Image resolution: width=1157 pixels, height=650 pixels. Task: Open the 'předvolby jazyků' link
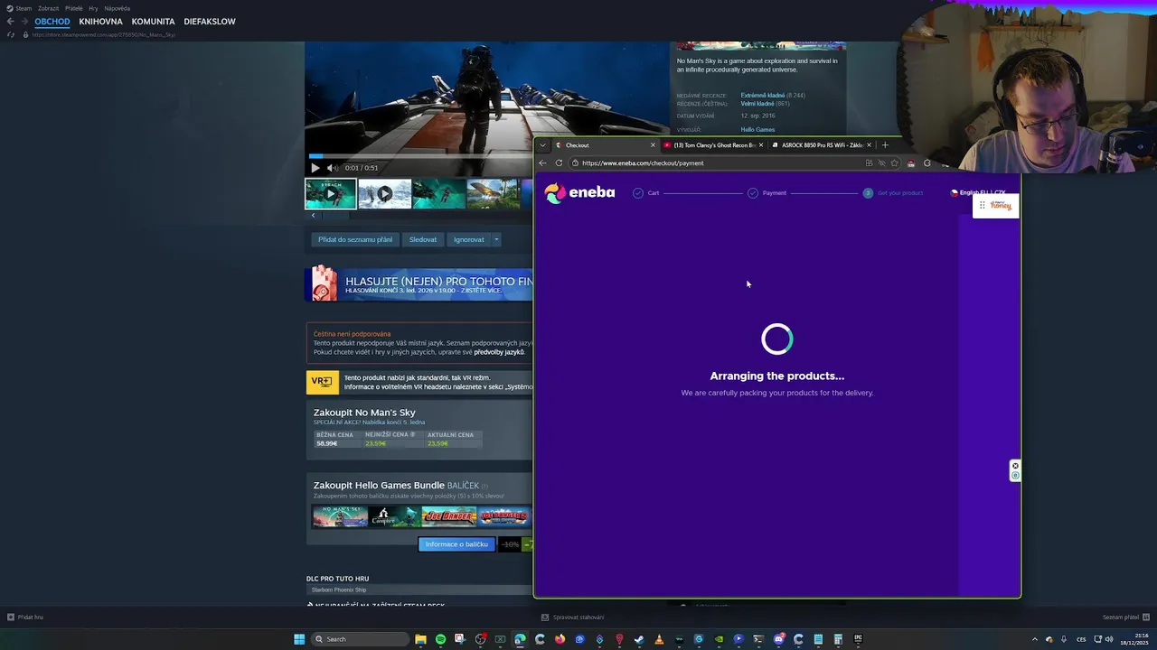pyautogui.click(x=499, y=352)
